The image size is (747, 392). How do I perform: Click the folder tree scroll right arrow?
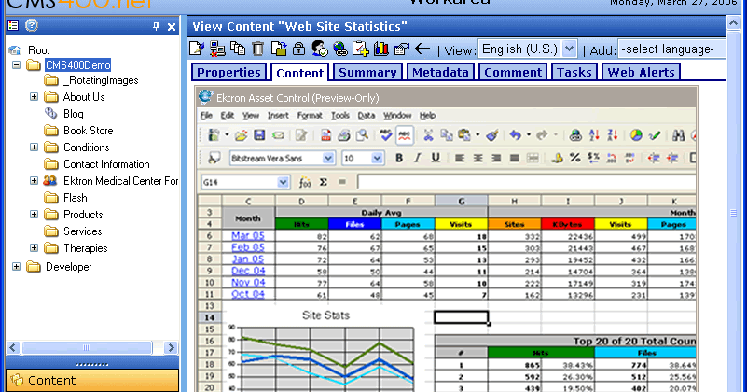pos(171,347)
